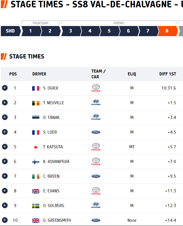Click Ireland flag beside C. Breen

coord(36,176)
